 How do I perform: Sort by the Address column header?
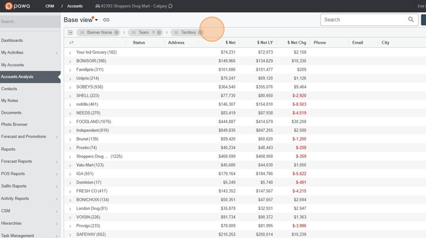point(176,42)
